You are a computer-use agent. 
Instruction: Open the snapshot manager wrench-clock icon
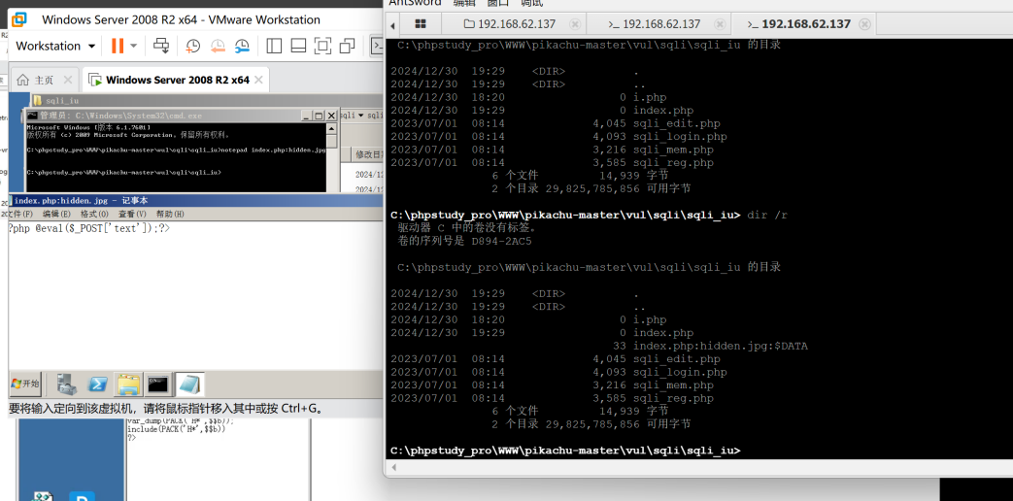242,46
